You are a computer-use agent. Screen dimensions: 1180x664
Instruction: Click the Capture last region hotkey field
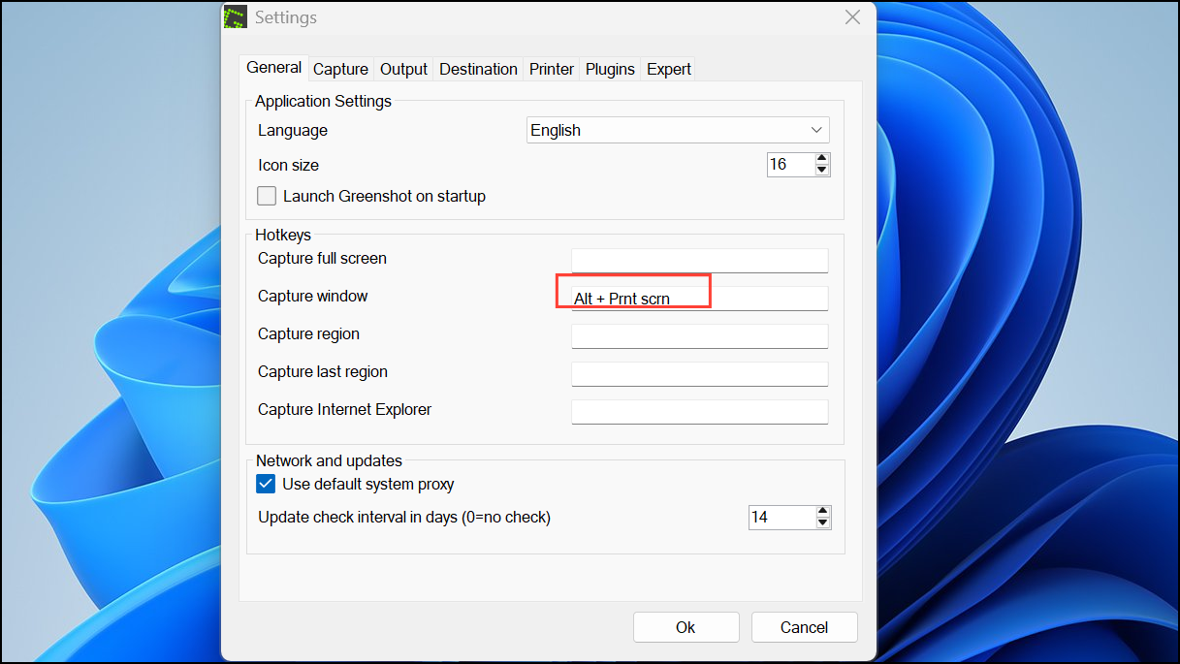(700, 373)
